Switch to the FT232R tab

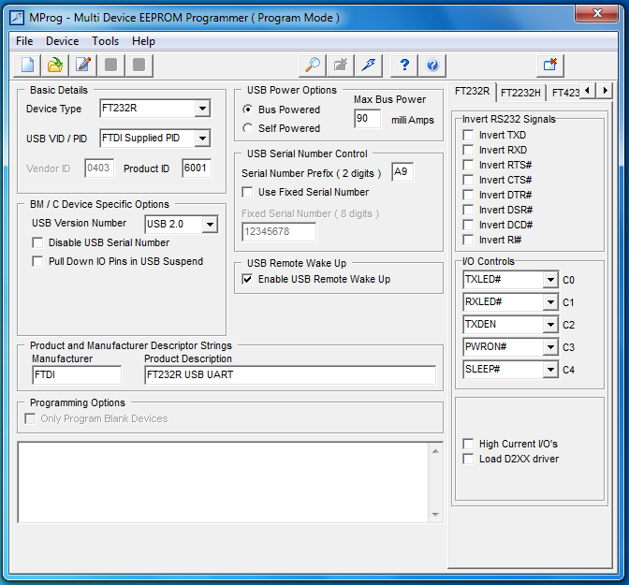tap(472, 91)
